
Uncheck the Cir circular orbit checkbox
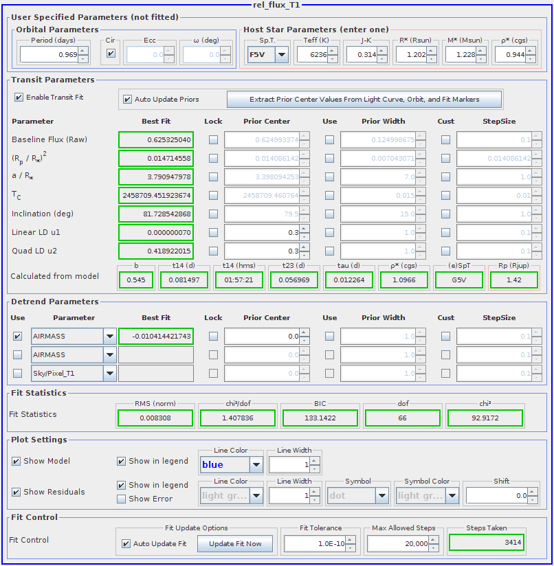tap(111, 54)
